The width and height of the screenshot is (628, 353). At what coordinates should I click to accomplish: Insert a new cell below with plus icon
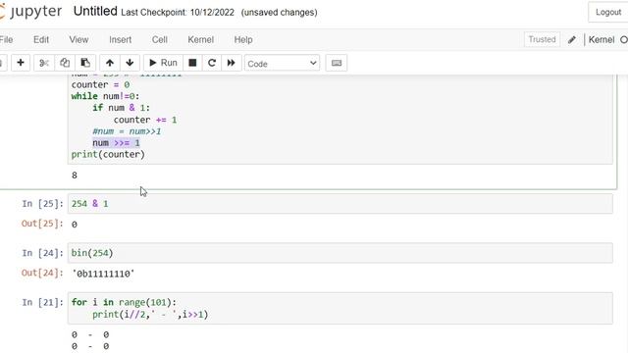(21, 63)
